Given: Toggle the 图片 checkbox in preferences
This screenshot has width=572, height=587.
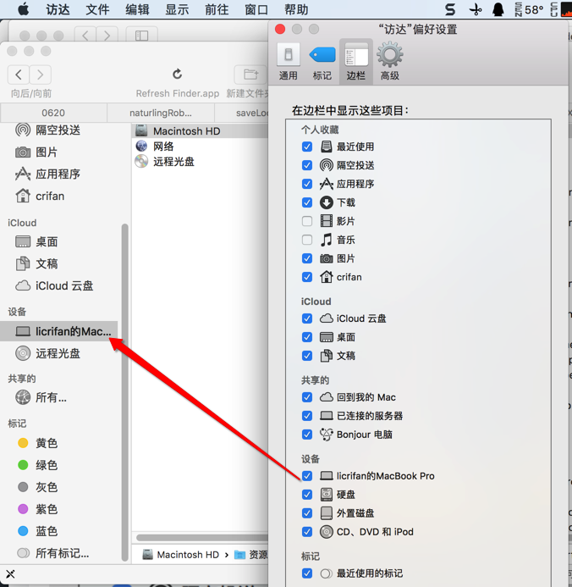Looking at the screenshot, I should (x=307, y=258).
